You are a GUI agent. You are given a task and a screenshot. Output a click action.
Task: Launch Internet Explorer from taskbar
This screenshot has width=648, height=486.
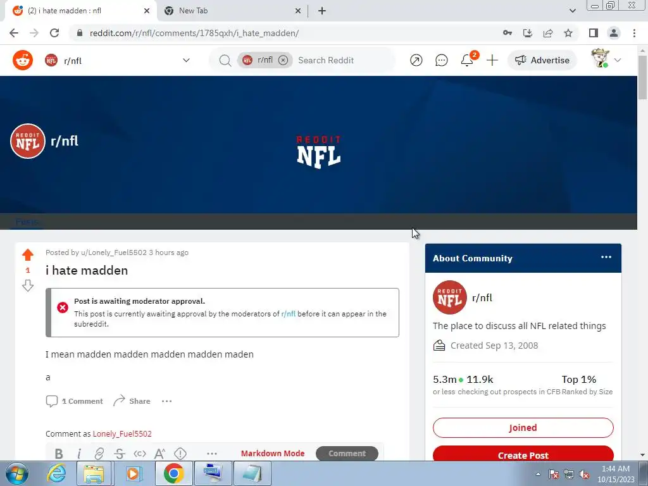click(56, 473)
